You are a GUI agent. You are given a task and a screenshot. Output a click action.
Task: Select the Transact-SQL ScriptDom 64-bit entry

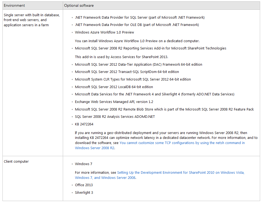point(127,72)
